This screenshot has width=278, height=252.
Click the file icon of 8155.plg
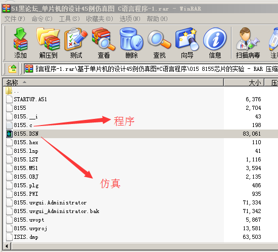click(9, 185)
